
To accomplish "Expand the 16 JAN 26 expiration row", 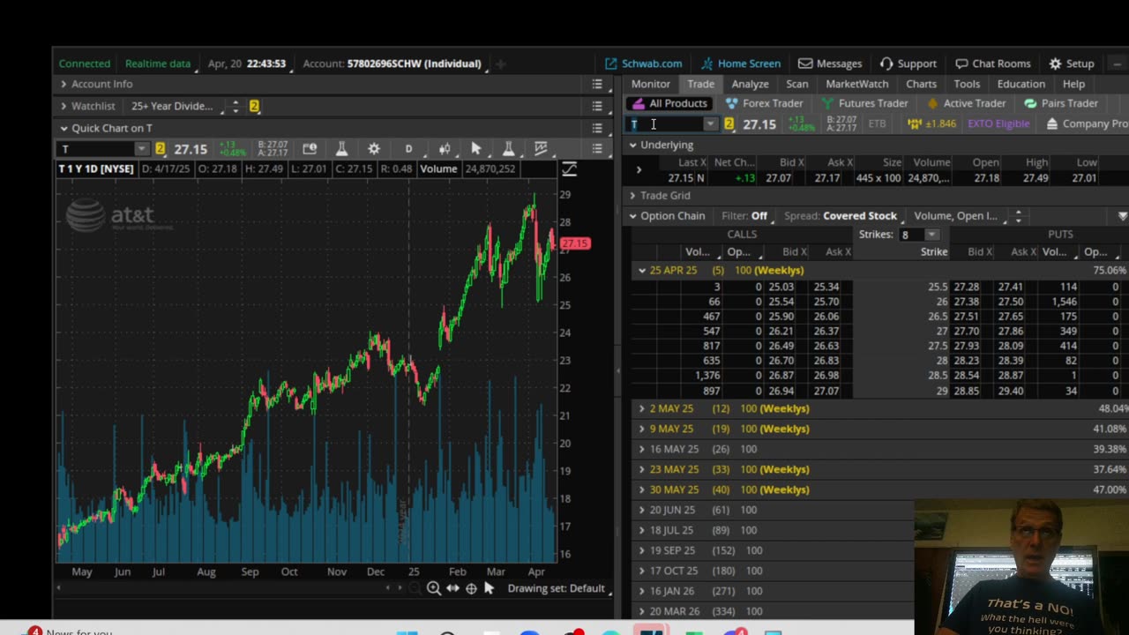I will tap(642, 591).
